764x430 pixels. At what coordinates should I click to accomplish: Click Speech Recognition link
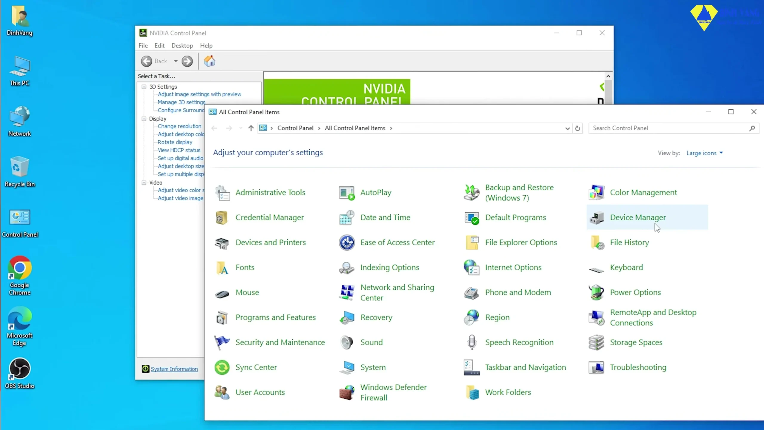(x=519, y=343)
